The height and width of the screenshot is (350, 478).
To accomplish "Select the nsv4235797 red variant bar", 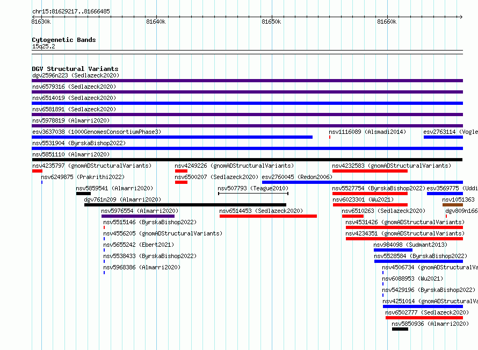I will click(x=37, y=171).
